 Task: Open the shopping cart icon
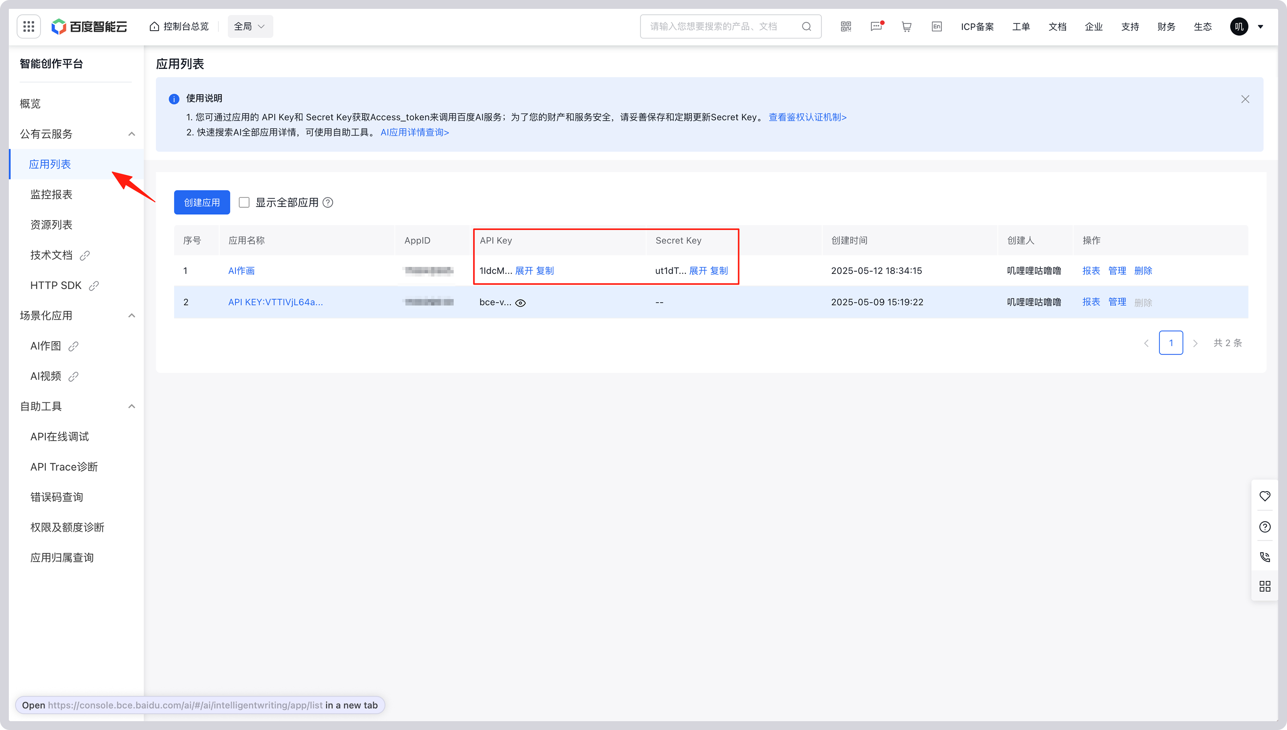[x=906, y=27]
